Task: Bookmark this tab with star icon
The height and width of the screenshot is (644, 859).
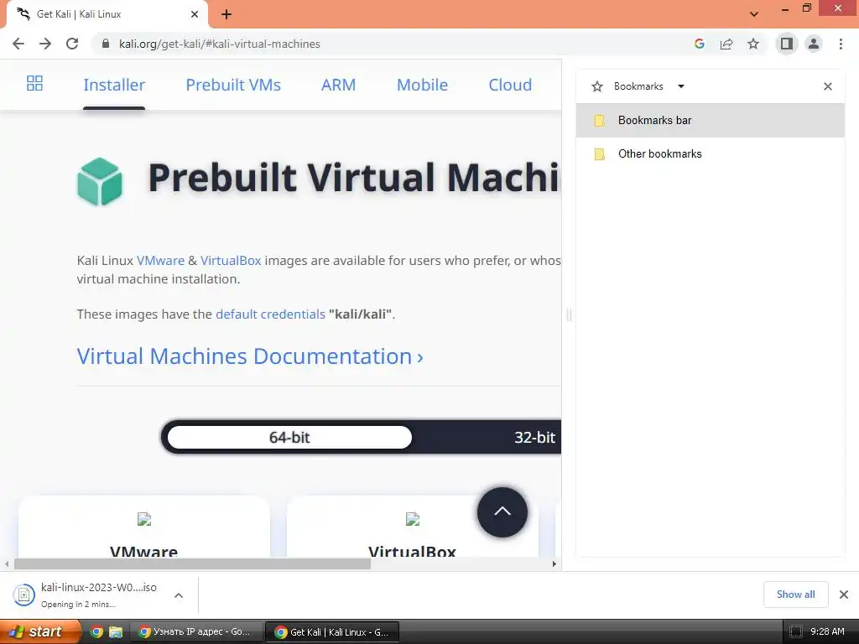Action: [x=753, y=44]
